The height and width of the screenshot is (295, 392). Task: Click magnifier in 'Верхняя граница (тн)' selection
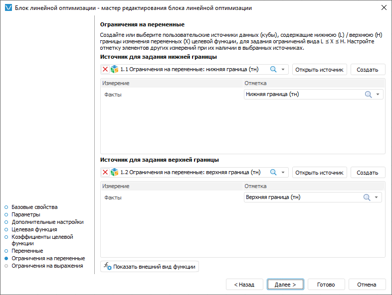(368, 197)
